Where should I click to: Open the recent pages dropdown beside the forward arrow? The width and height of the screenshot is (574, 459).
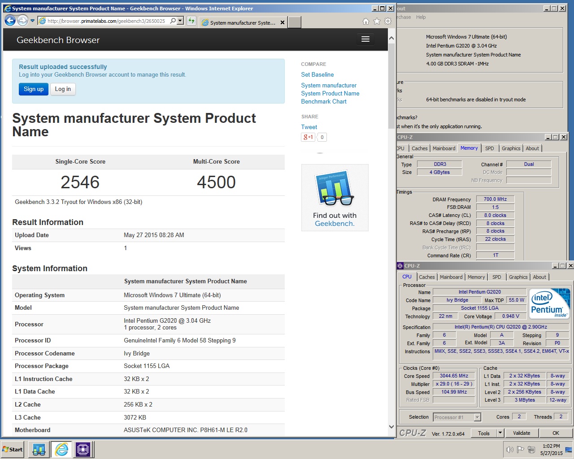[x=32, y=21]
